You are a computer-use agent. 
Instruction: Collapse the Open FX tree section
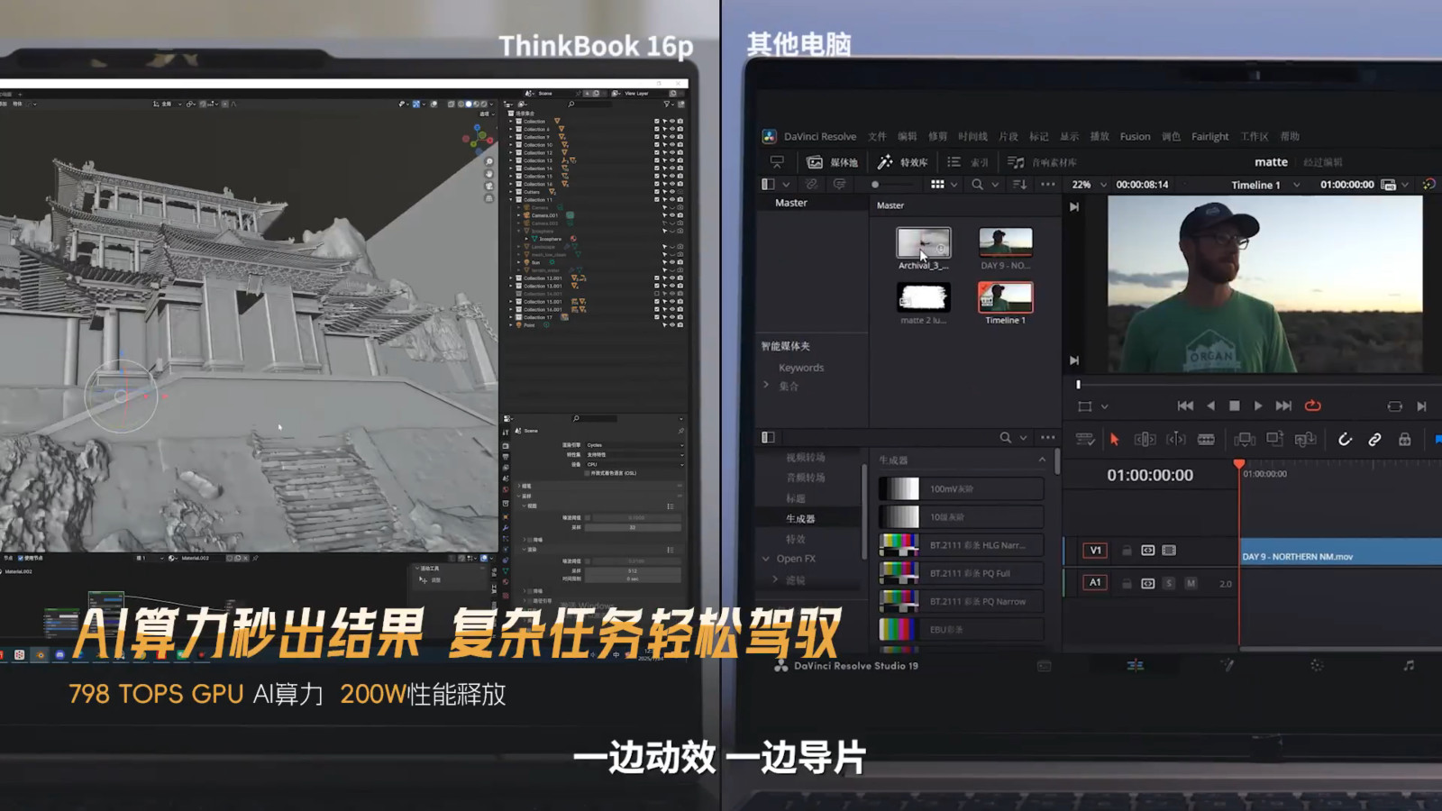click(766, 559)
